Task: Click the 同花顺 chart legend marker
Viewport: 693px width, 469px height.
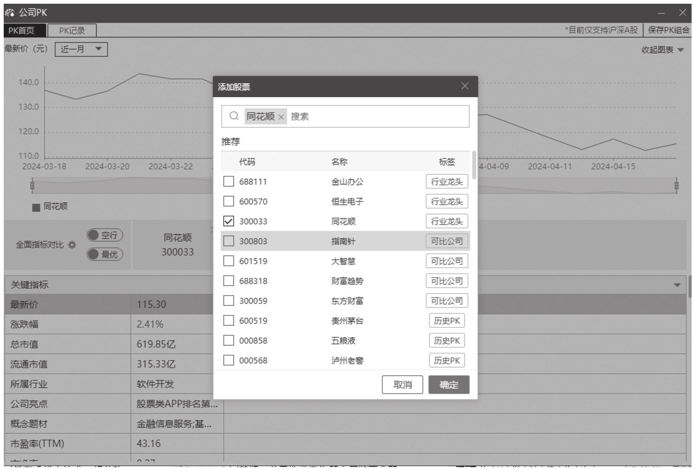Action: (36, 207)
